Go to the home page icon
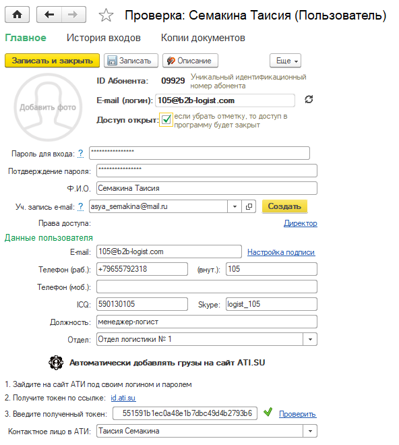The width and height of the screenshot is (399, 445). pos(17,14)
